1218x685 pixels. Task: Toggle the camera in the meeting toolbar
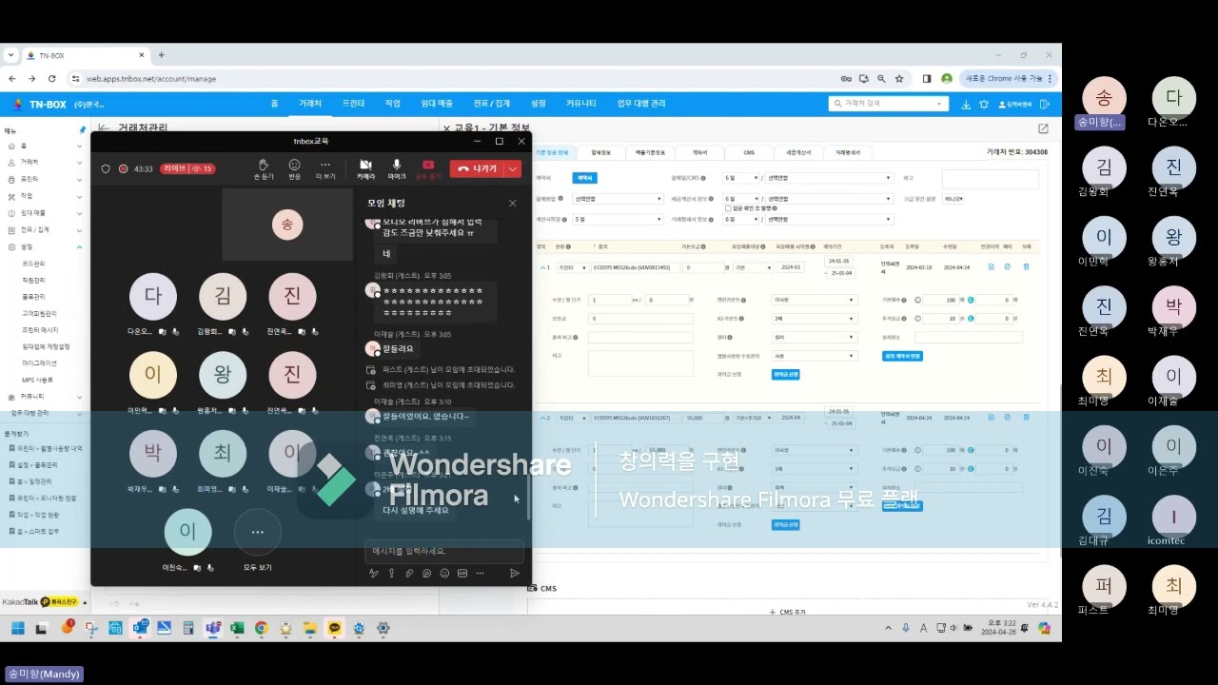[365, 168]
